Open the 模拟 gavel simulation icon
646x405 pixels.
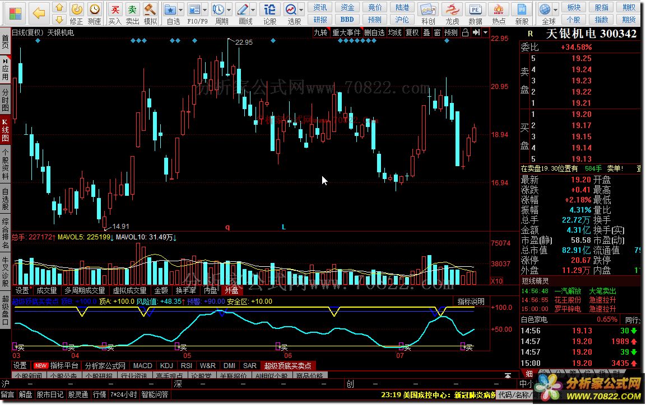[x=150, y=9]
